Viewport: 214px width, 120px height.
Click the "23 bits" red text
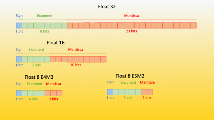131,31
